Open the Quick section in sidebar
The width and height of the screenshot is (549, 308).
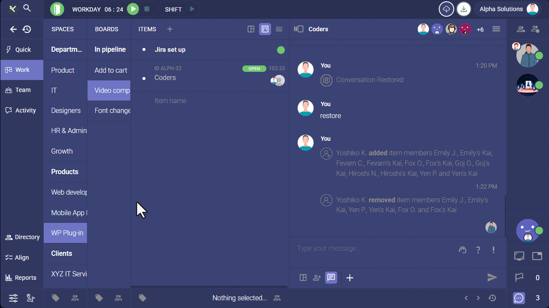(22, 50)
